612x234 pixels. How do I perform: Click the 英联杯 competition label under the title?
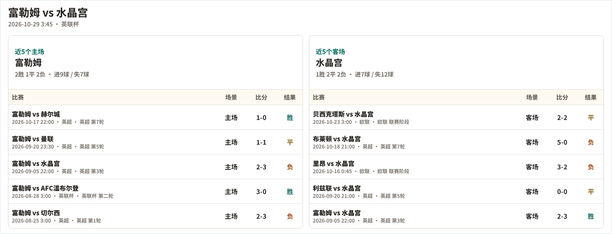point(70,24)
